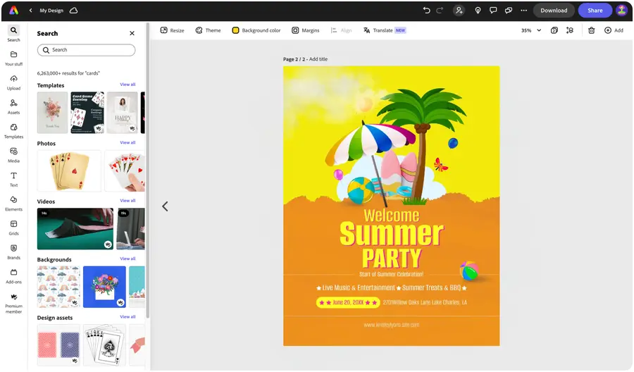Click the search panel vertical scrollbar
The height and width of the screenshot is (372, 634).
(x=148, y=172)
